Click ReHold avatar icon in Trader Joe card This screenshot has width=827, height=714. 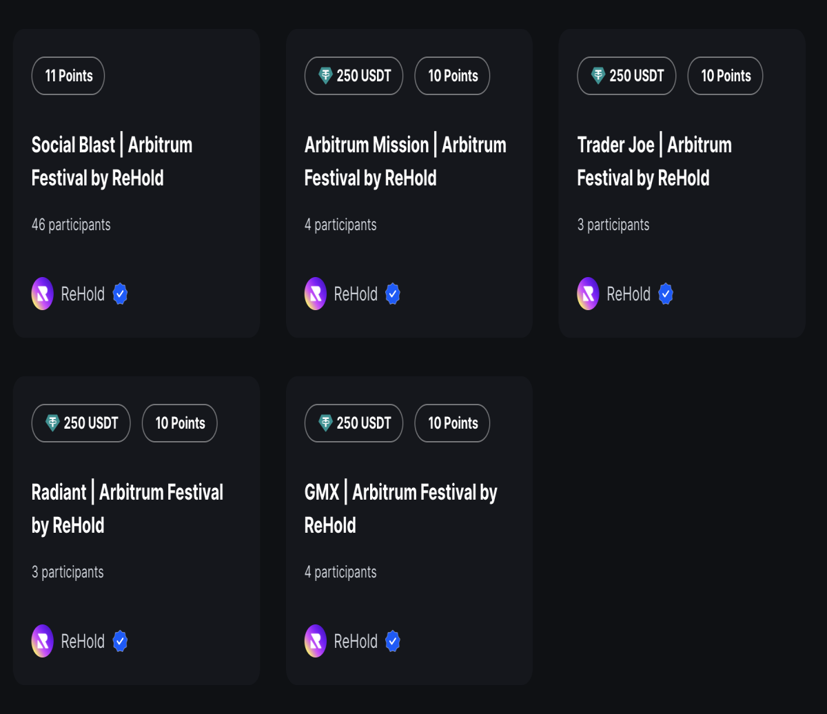click(x=588, y=294)
